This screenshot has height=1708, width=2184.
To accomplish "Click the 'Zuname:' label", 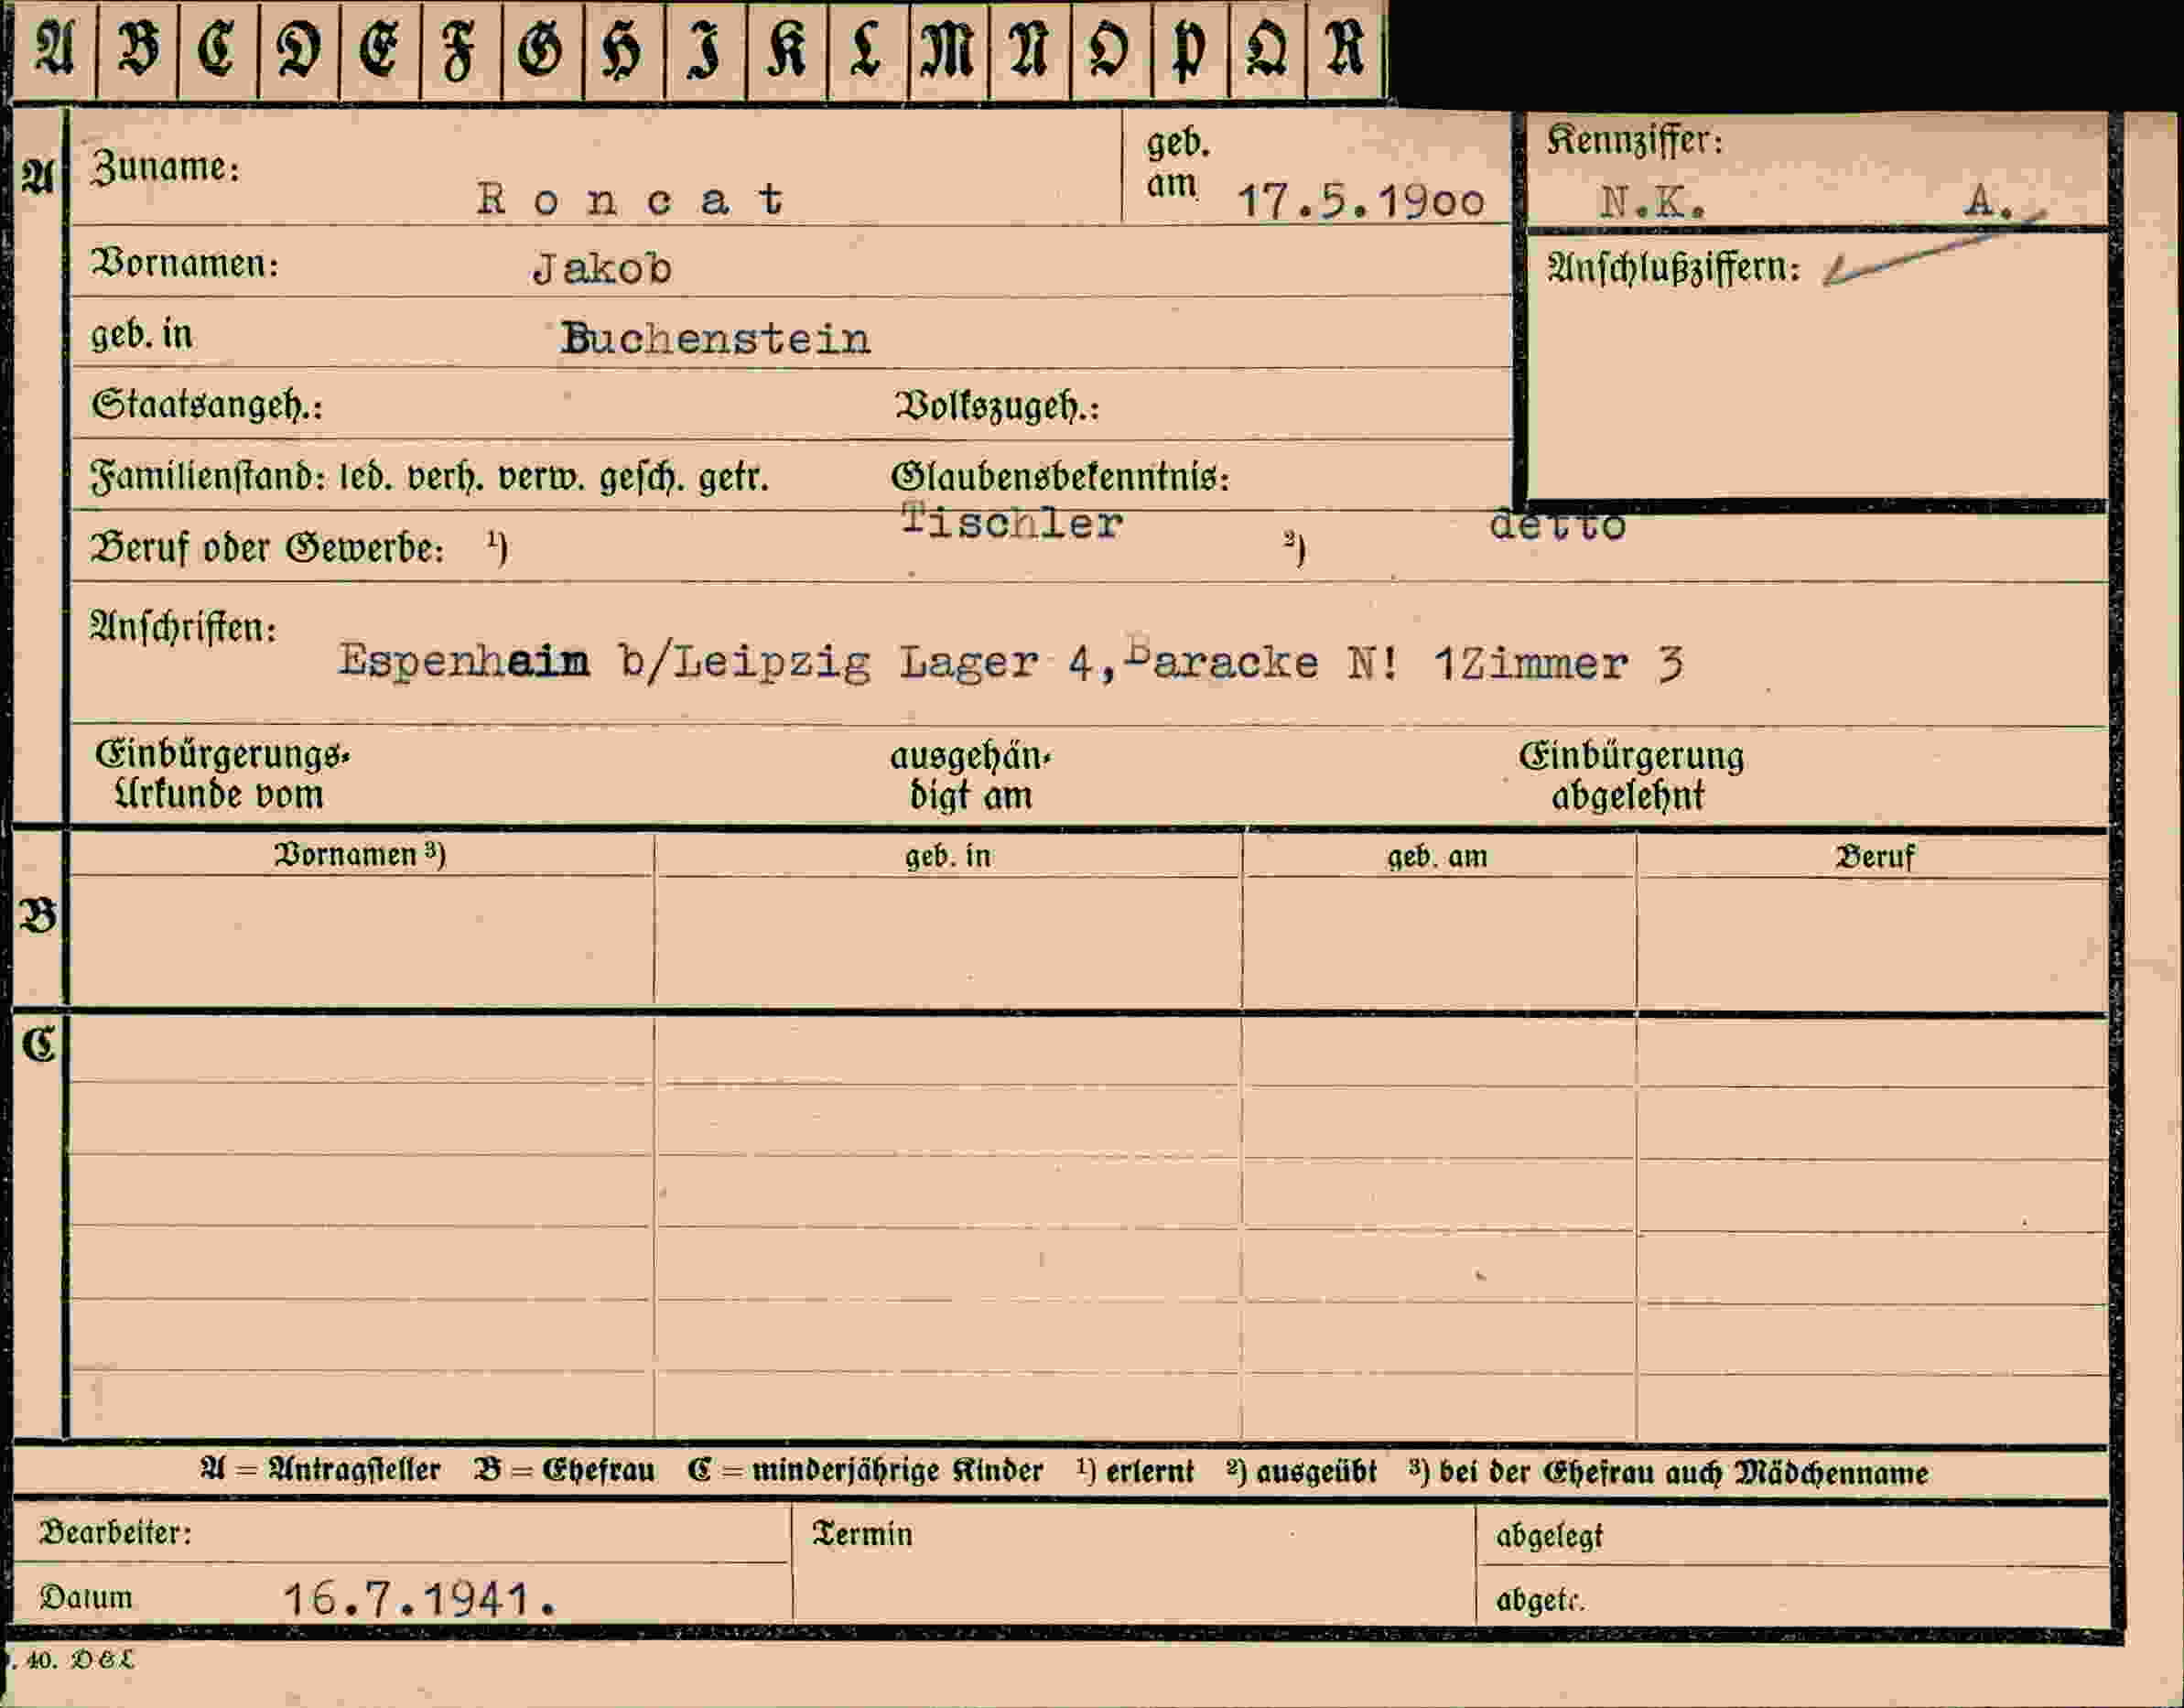I will click(166, 167).
